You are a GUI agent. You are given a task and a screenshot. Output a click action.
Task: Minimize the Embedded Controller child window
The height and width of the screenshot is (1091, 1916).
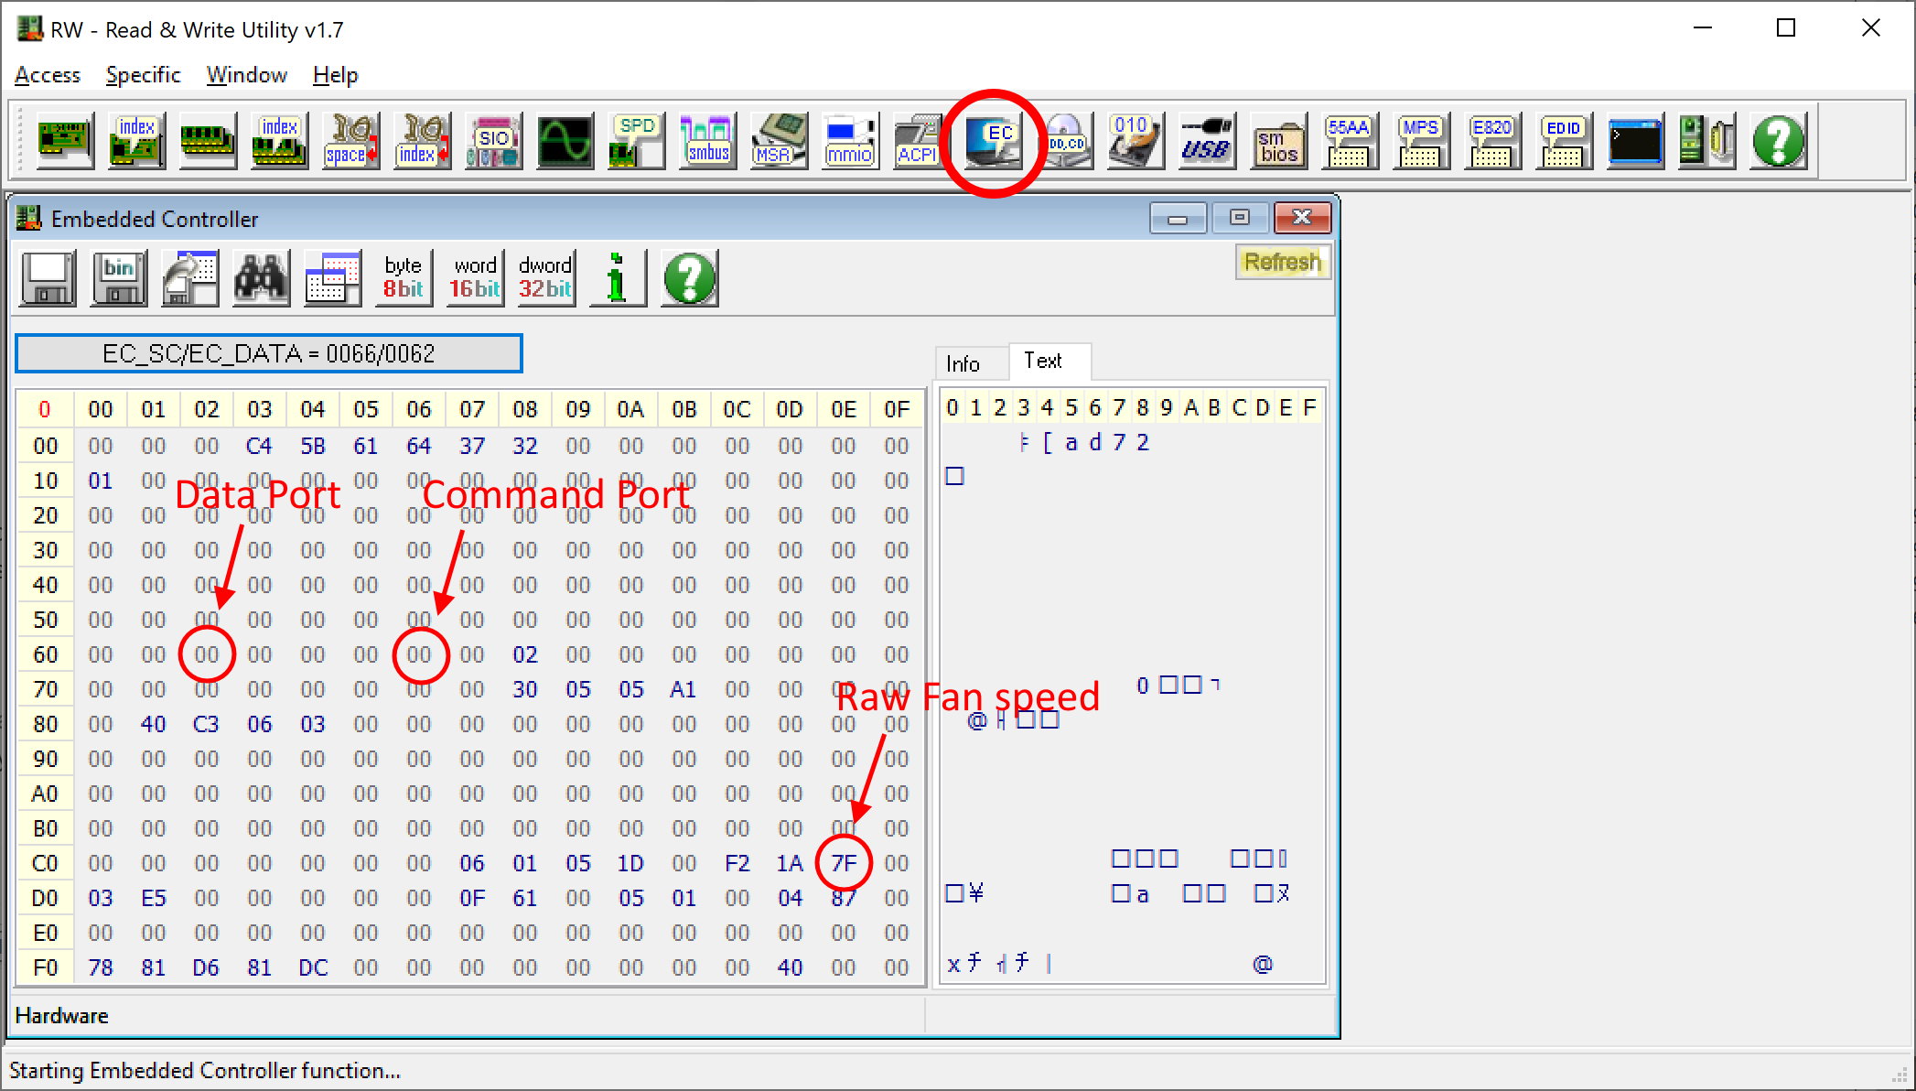pos(1178,218)
